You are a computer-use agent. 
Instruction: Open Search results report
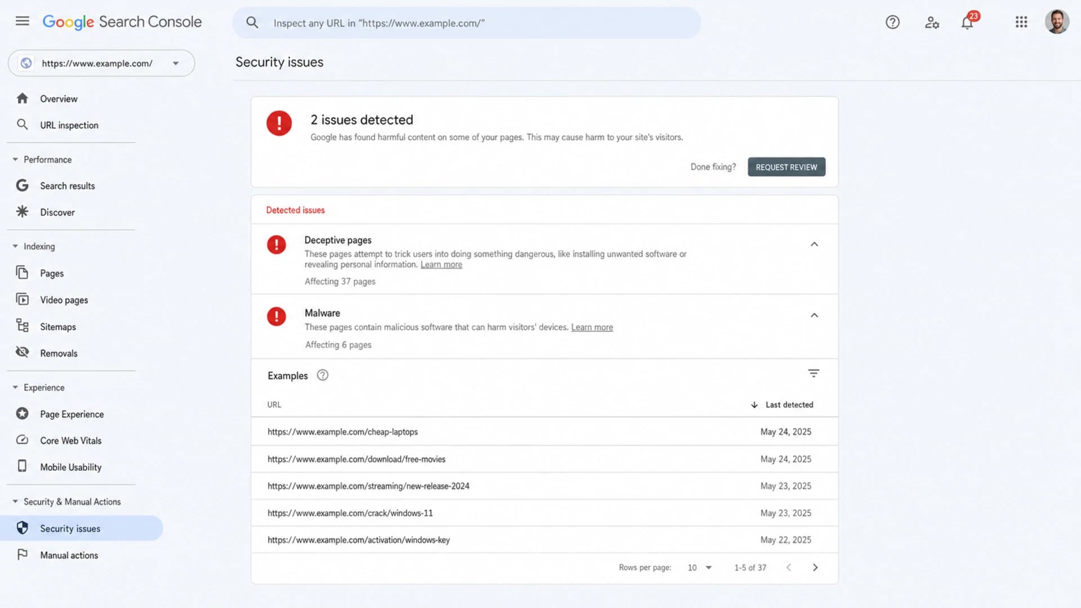pos(68,186)
